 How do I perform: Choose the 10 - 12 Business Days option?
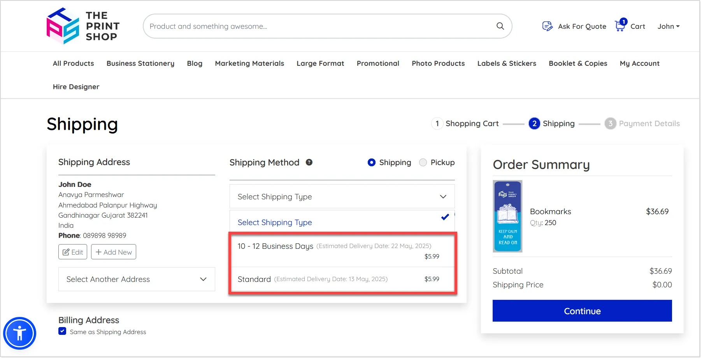point(342,250)
